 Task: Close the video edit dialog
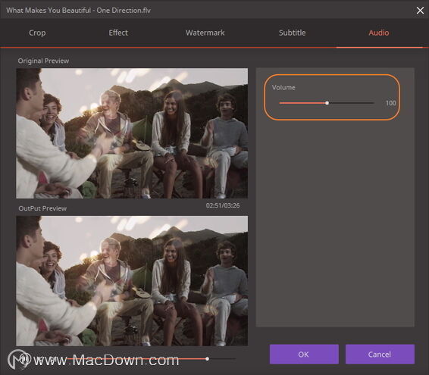pos(420,11)
